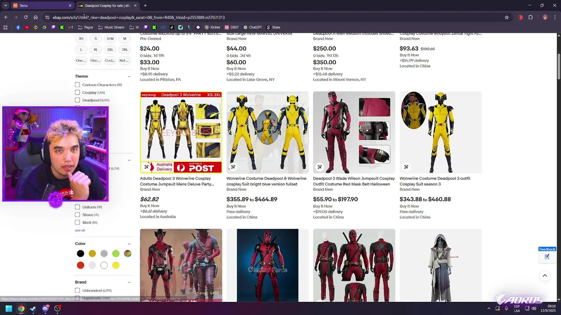Select size XS filter
This screenshot has width=561, height=315.
coord(81,38)
